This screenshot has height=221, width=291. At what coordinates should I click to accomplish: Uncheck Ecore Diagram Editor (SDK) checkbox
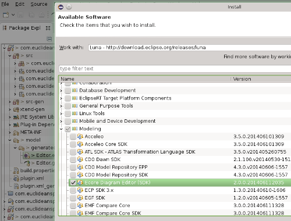(x=73, y=183)
